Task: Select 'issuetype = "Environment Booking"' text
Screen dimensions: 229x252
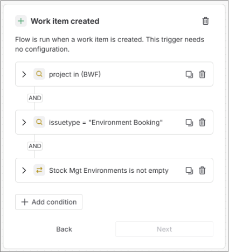Action: pyautogui.click(x=106, y=122)
